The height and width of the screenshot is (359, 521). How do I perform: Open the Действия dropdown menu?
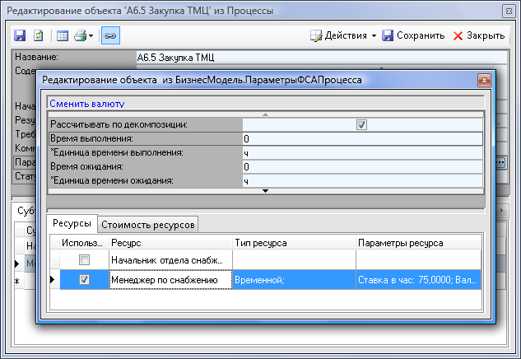(343, 35)
